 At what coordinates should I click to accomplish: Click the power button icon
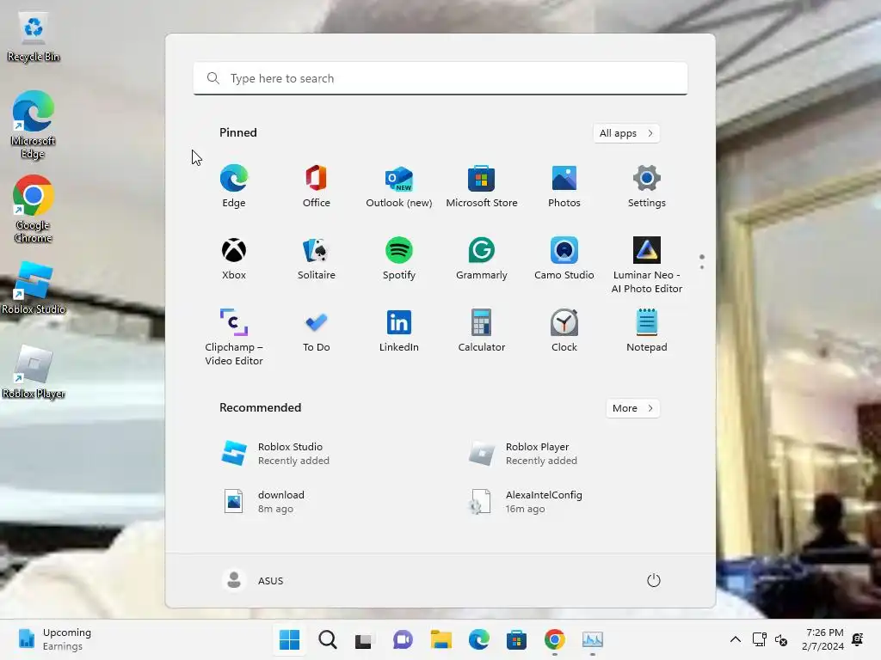tap(654, 580)
